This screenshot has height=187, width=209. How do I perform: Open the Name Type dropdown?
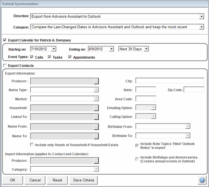pos(96,90)
